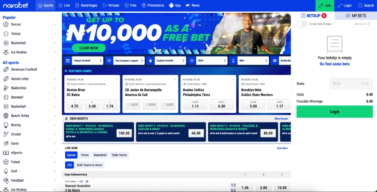Click the Remove all trash icon
This screenshot has width=377, height=192.
369,24
